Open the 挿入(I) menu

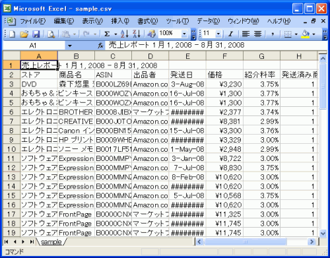tap(120, 21)
